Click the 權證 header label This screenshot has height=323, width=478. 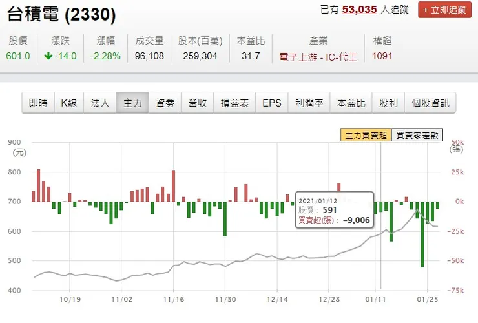coord(382,41)
